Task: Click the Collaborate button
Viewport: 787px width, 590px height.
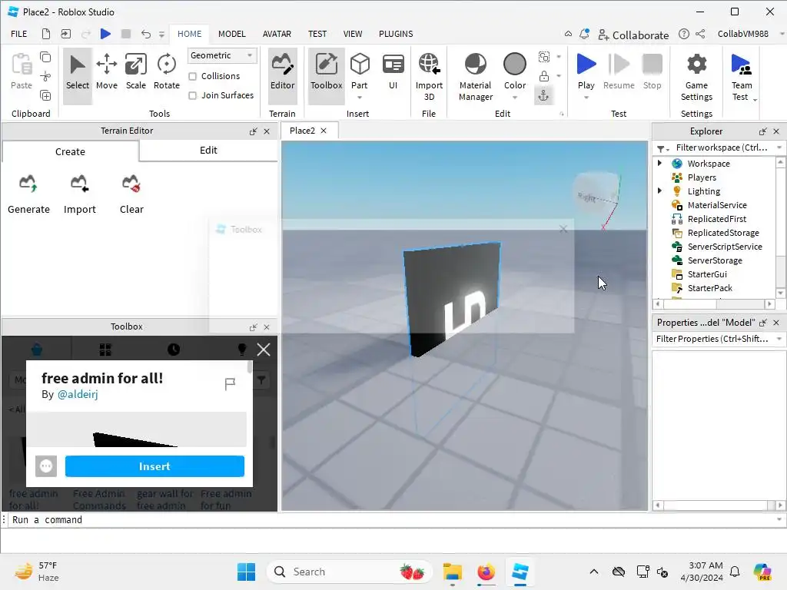Action: (x=633, y=35)
